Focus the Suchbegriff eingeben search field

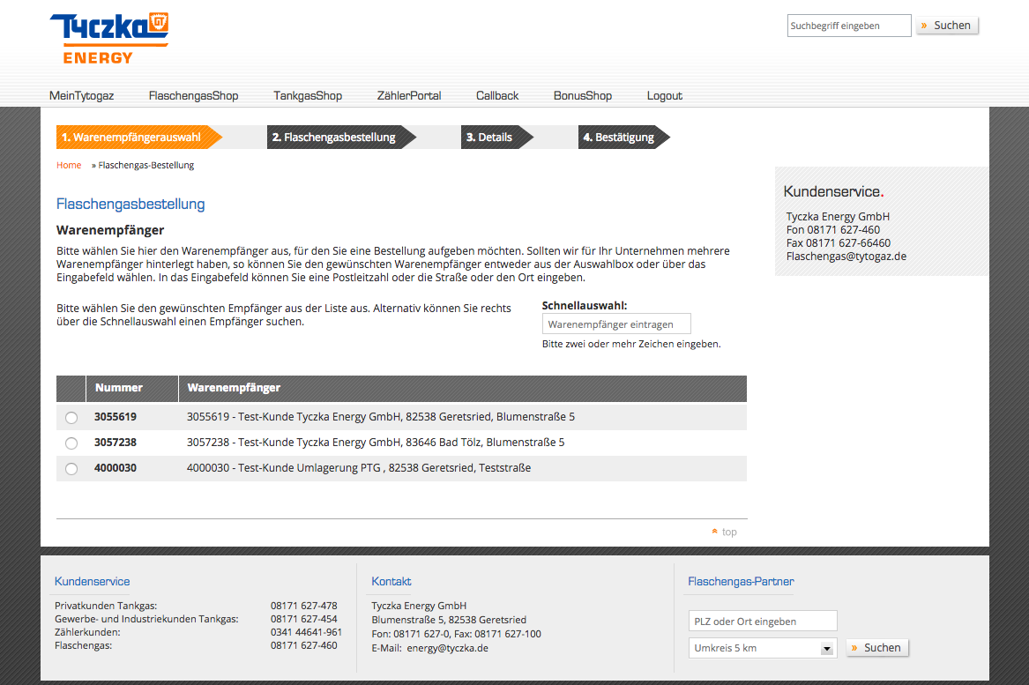pyautogui.click(x=849, y=26)
